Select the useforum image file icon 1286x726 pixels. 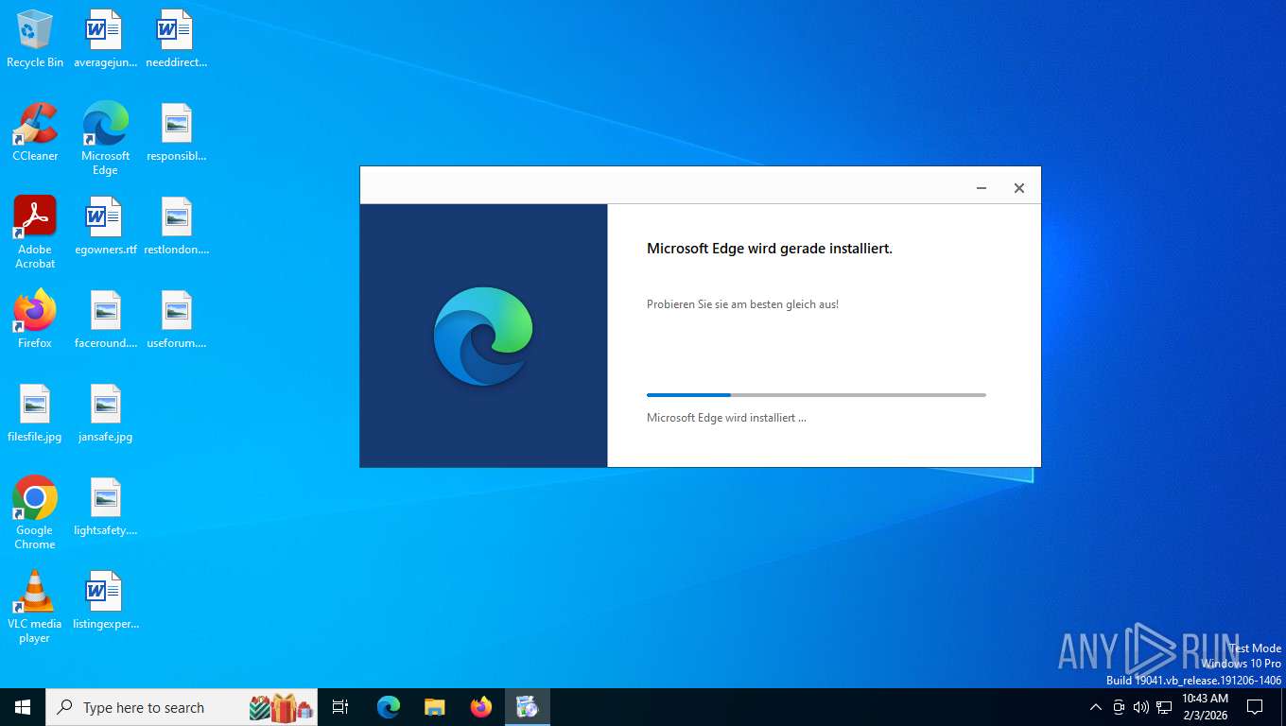click(x=176, y=320)
